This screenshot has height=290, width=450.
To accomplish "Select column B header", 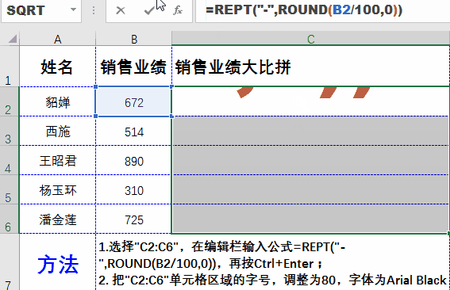I will 134,39.
